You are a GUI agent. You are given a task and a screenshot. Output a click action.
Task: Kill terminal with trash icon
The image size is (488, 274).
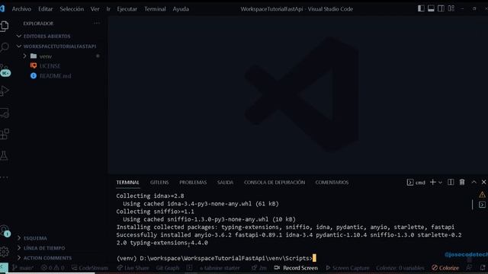click(462, 183)
